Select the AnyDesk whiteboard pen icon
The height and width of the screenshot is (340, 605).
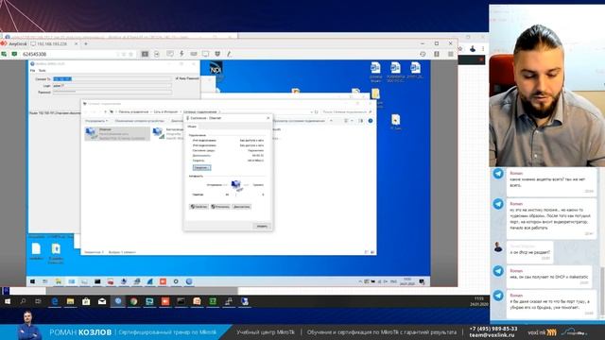[x=229, y=54]
